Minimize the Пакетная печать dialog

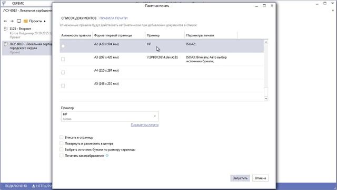tap(256, 6)
